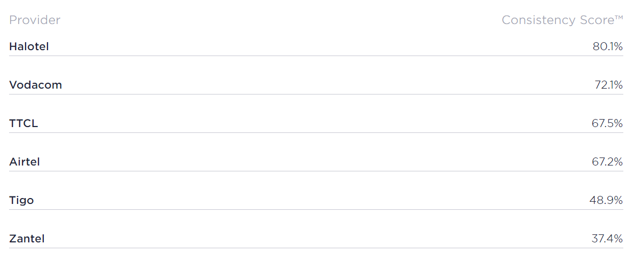Click the trademark symbol after Consistency Score
Image resolution: width=634 pixels, height=260 pixels.
(619, 18)
